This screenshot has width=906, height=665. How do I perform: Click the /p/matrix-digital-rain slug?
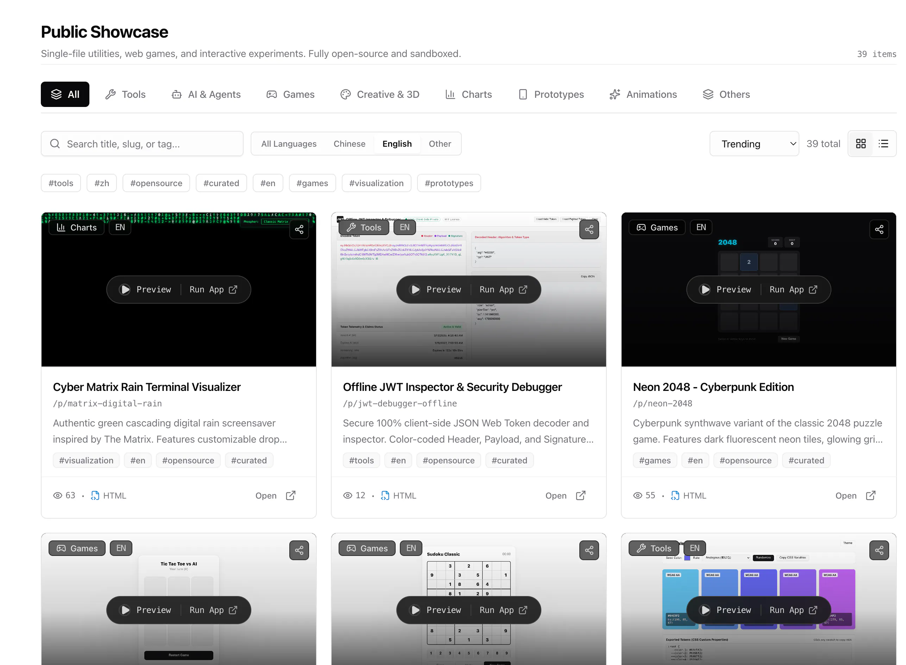[107, 403]
